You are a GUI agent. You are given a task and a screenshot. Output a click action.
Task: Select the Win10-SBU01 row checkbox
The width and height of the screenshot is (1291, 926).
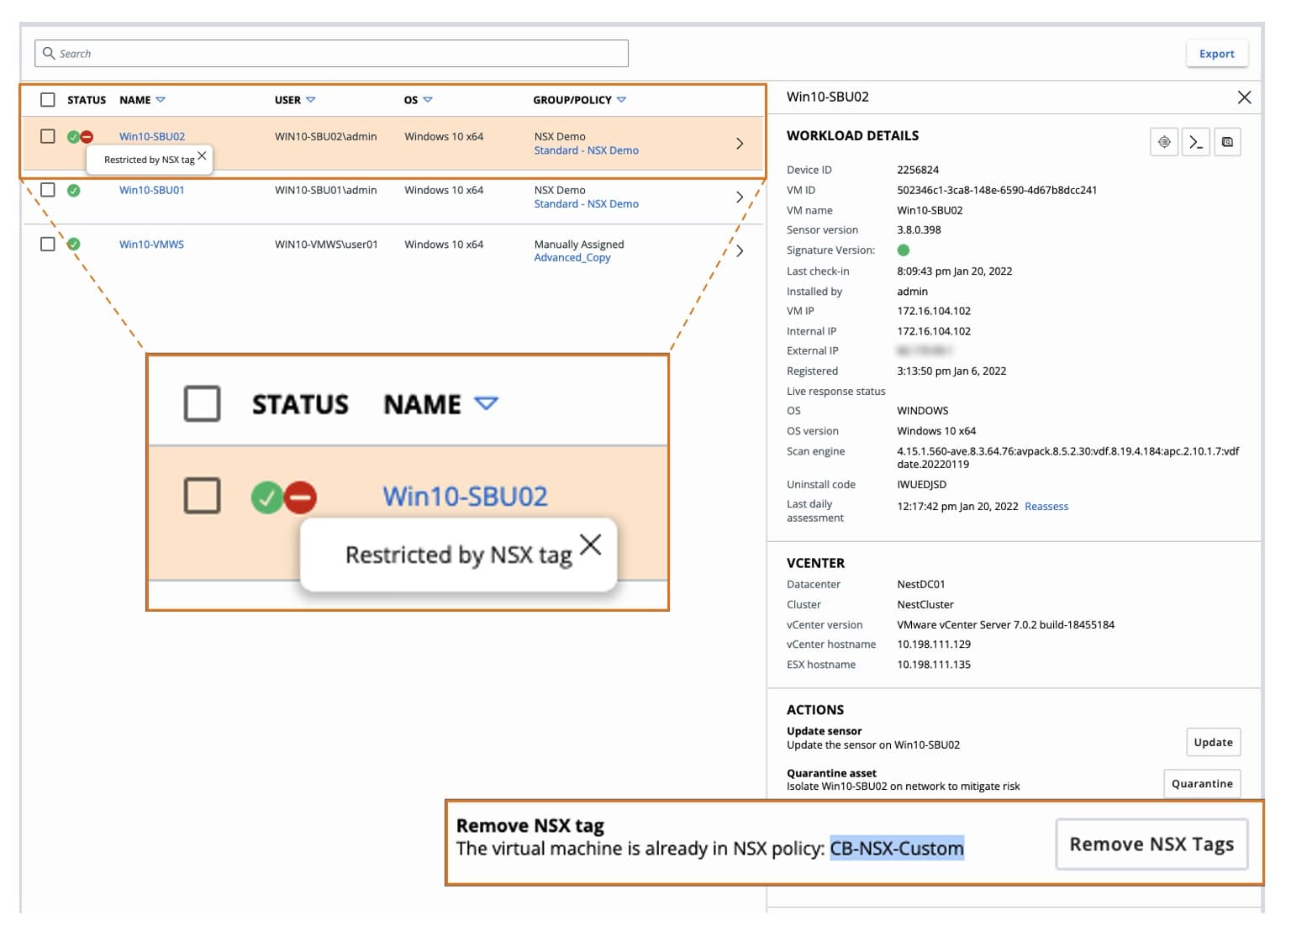48,190
